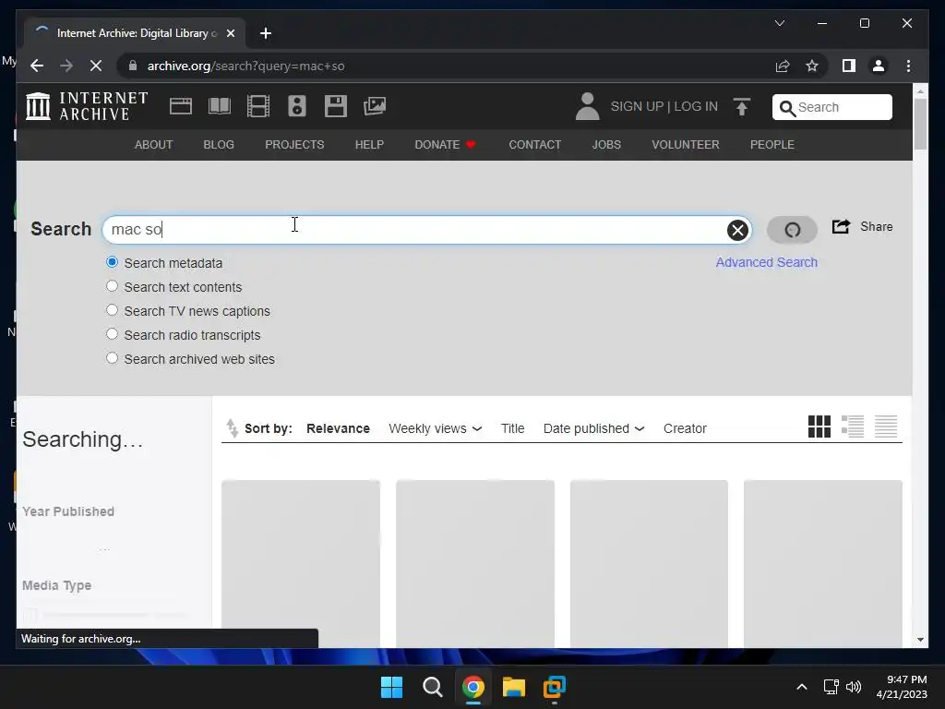
Task: Open the BLOG menu item
Action: tap(219, 145)
